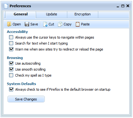133x118 pixels.
Task: Click the Preferences document icon in title bar
Action: coord(6,6)
